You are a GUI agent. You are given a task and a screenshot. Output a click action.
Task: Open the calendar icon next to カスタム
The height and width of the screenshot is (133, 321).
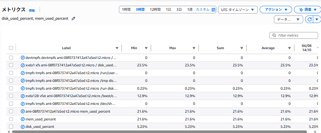(213, 10)
